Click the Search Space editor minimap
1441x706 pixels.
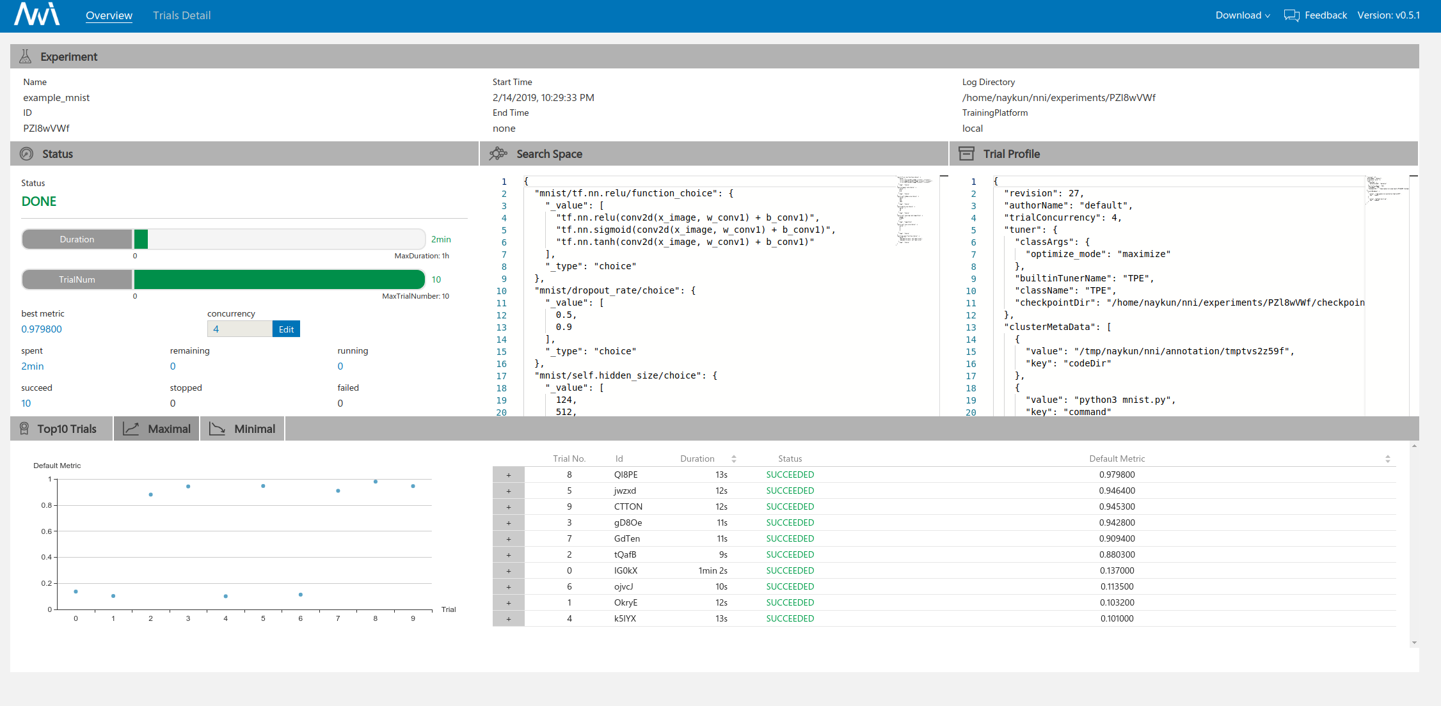pos(916,211)
